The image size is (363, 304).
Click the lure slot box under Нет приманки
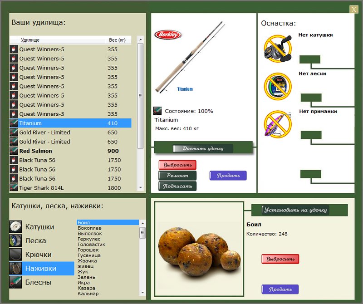[311, 135]
